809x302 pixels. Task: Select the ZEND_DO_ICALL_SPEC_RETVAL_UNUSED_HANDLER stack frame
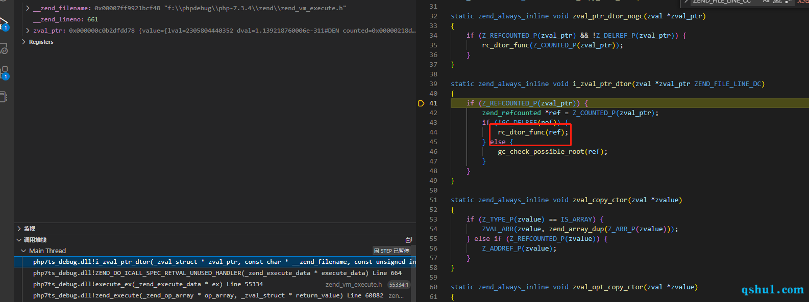click(x=215, y=273)
